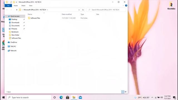
Task: Switch to the Home ribbon tab
Action: [x=16, y=6]
